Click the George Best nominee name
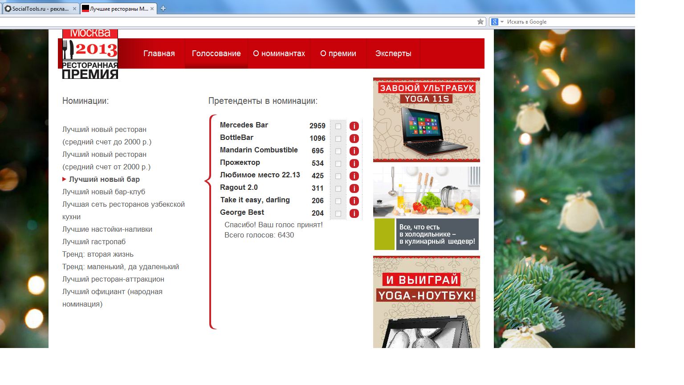The height and width of the screenshot is (385, 684). tap(242, 213)
